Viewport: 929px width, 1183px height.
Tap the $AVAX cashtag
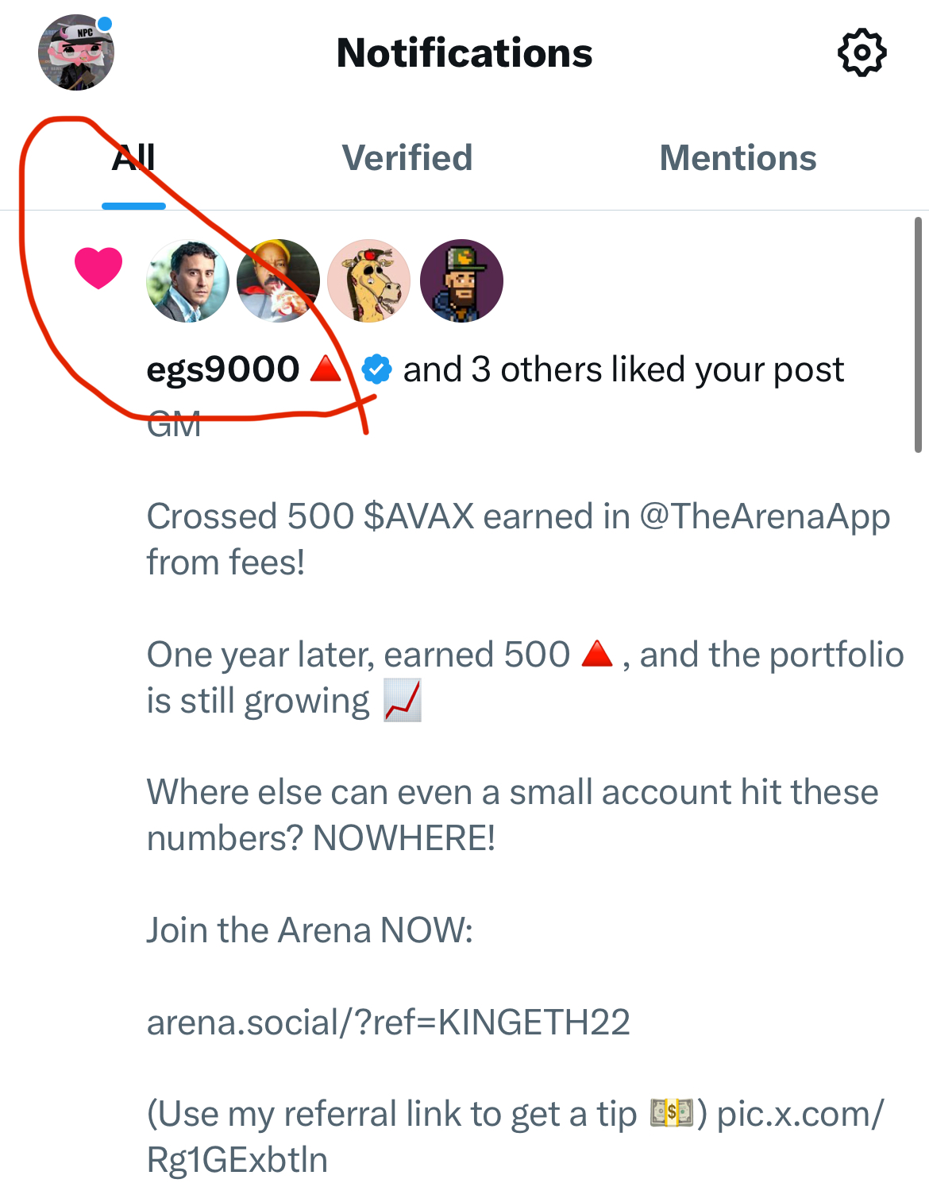tap(418, 517)
